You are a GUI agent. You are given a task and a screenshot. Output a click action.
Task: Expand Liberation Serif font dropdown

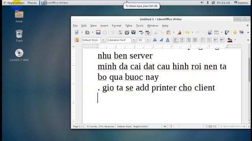click(x=133, y=40)
